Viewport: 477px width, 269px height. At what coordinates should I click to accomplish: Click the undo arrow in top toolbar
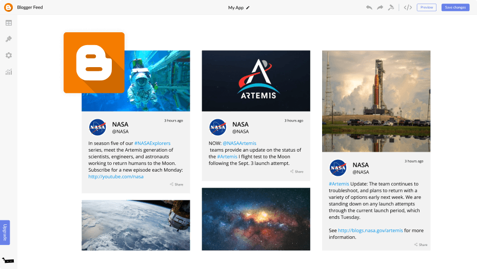(x=369, y=7)
